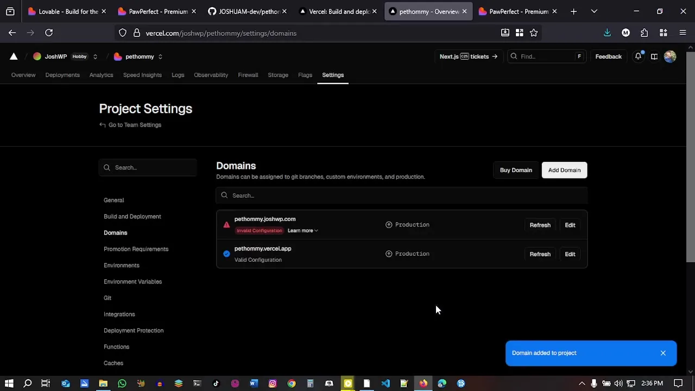Expand Learn more under the invalid configuration domain
Viewport: 695px width, 391px height.
(x=302, y=231)
